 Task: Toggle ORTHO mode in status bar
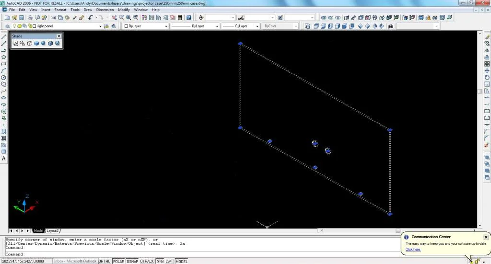click(105, 261)
